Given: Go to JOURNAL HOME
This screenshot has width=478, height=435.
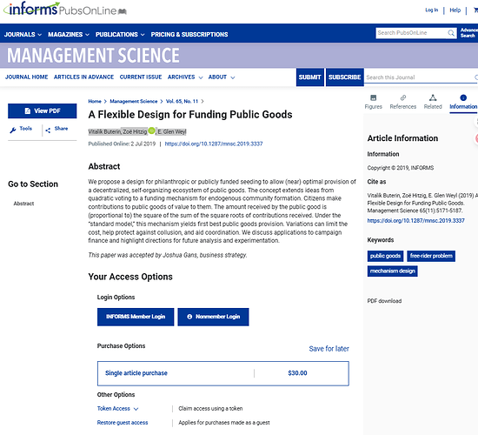Looking at the screenshot, I should (27, 77).
